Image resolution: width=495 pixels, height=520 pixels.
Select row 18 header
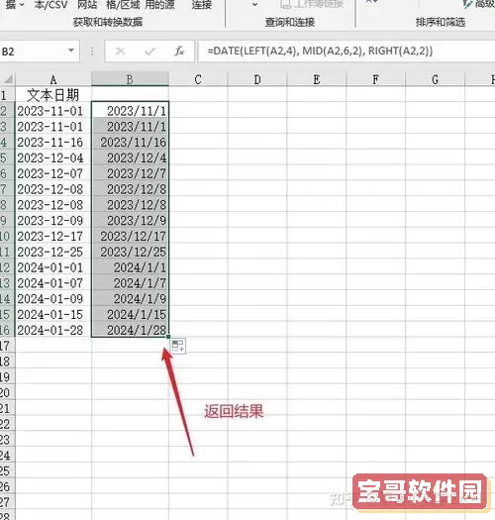7,362
